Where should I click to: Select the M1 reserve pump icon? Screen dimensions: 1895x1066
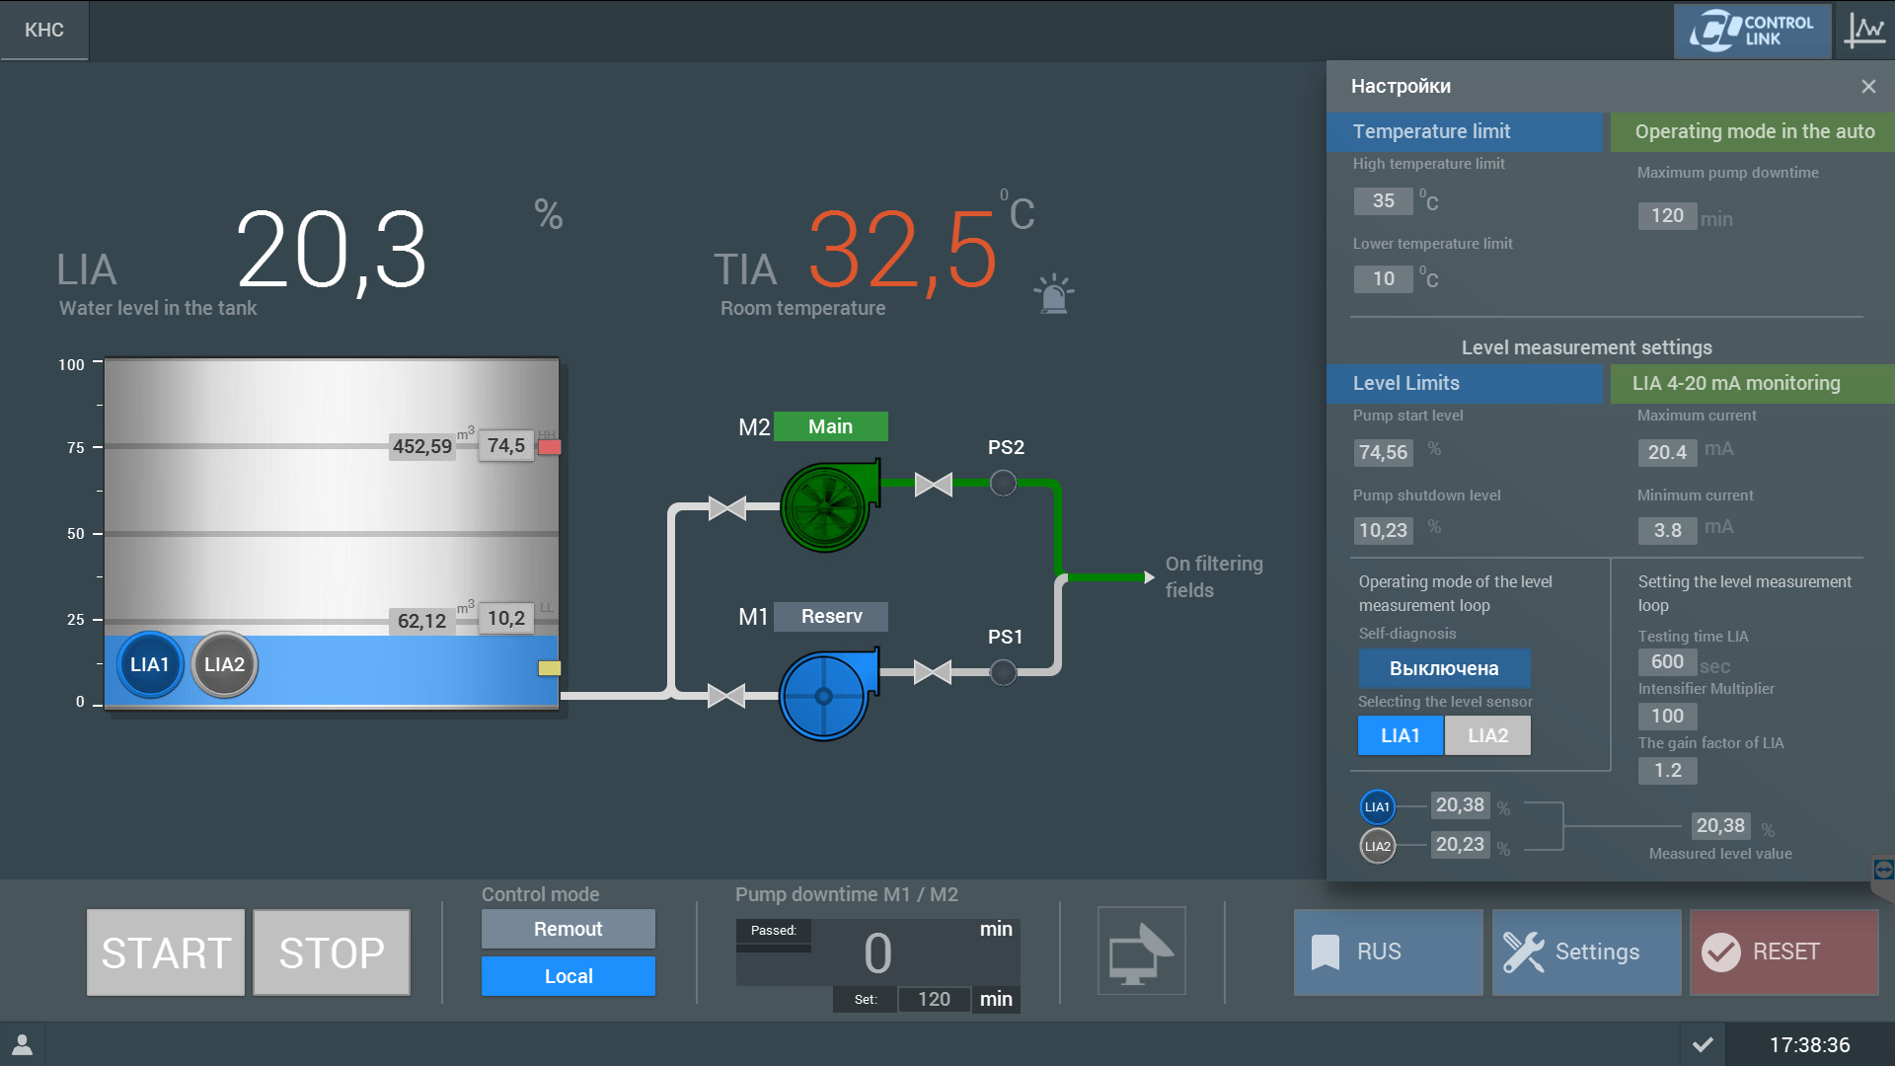click(827, 695)
